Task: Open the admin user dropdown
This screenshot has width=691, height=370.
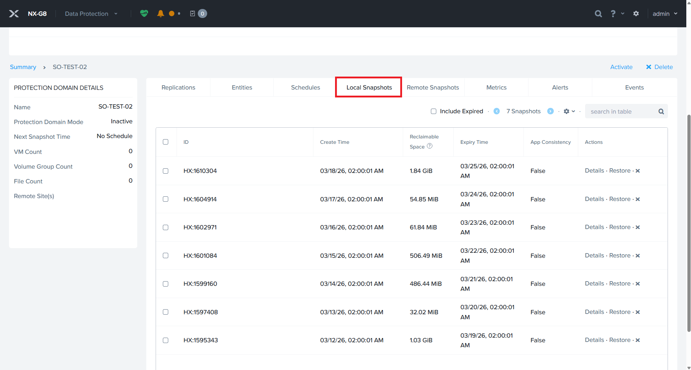Action: (x=665, y=14)
